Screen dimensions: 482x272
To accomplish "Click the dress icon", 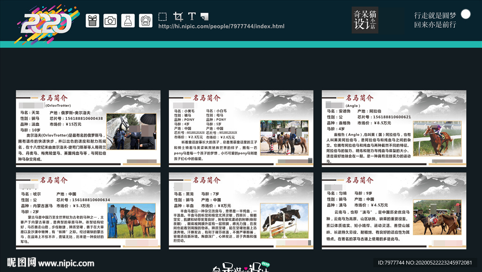I will [x=128, y=21].
